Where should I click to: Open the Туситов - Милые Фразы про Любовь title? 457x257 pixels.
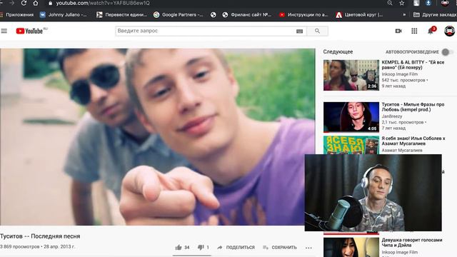413,107
